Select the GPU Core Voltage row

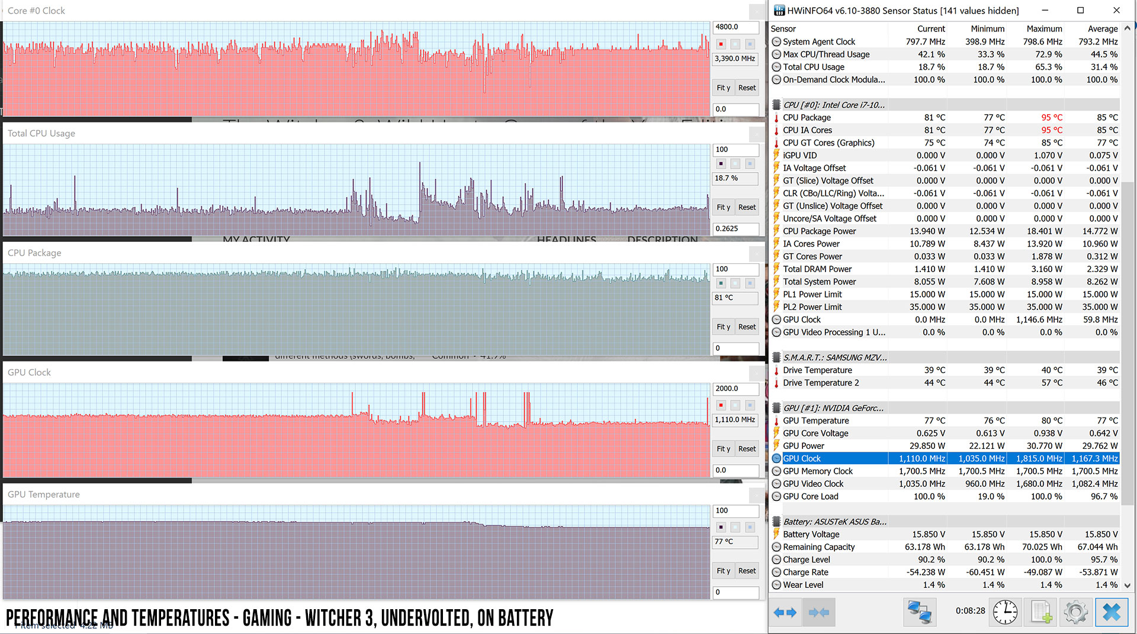tap(945, 434)
